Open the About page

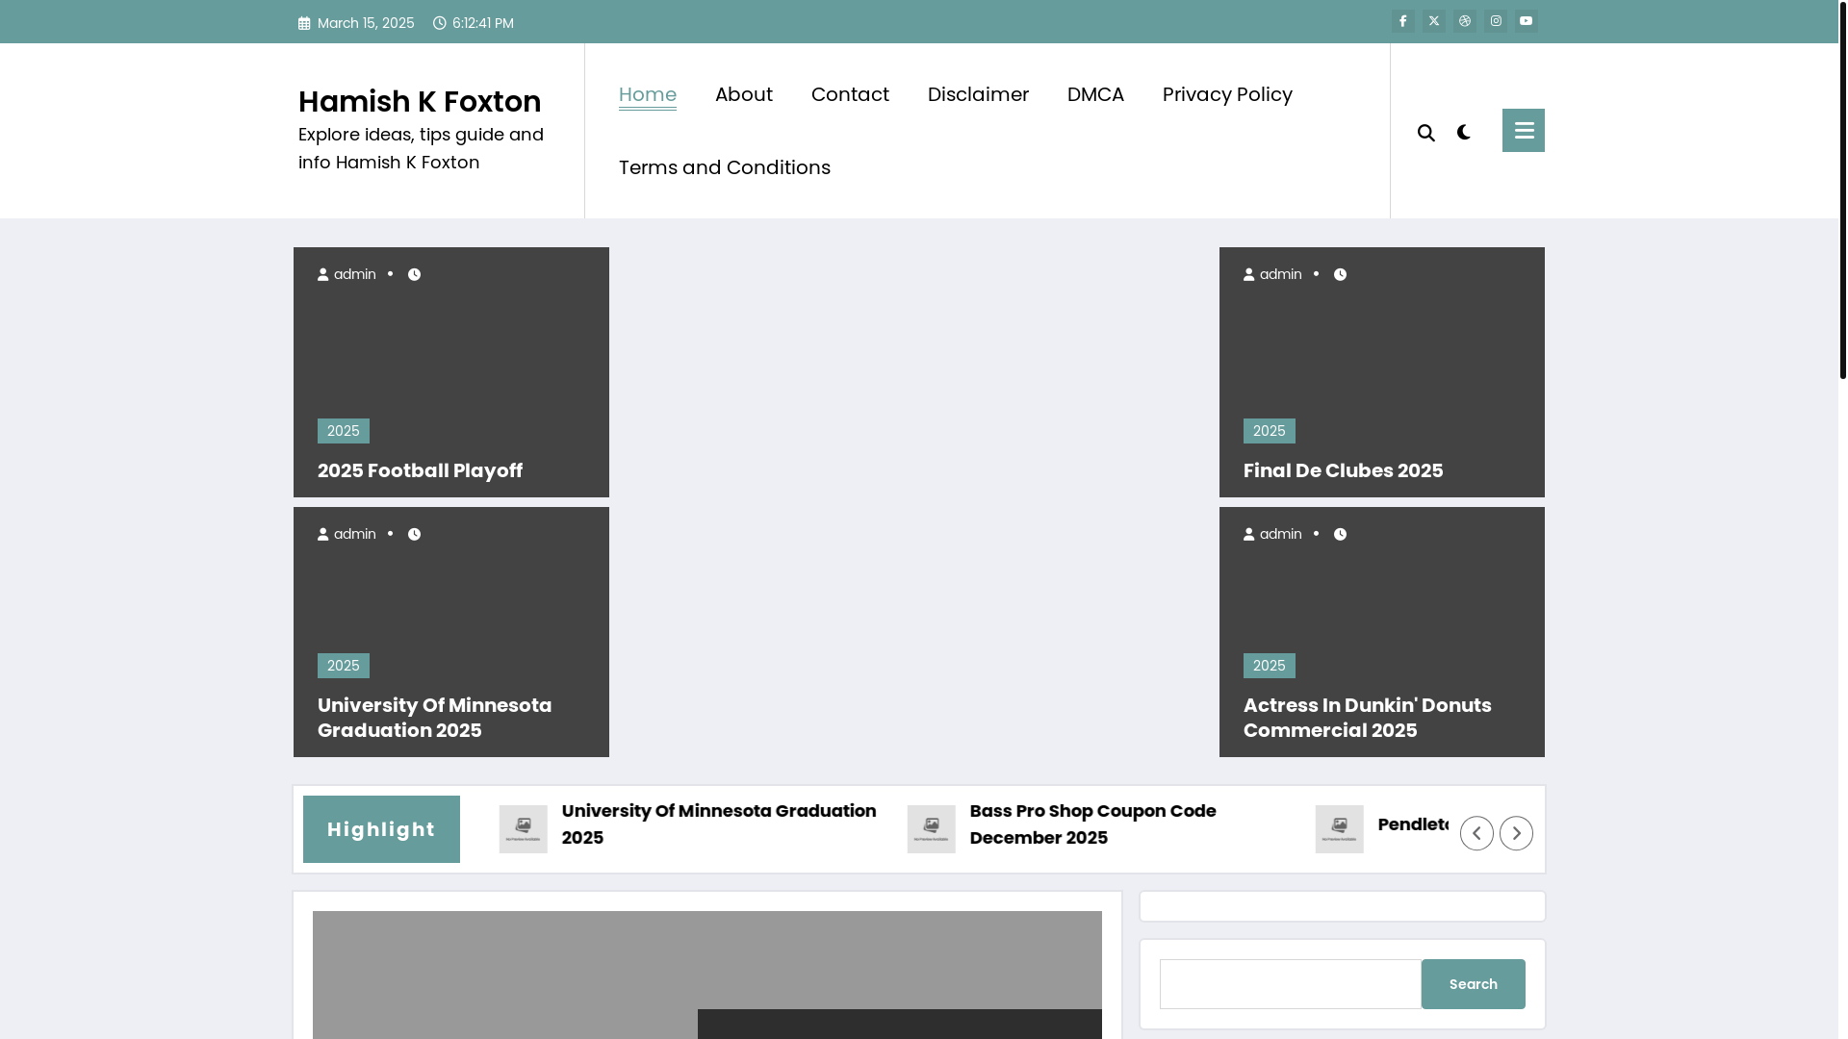pos(744,94)
